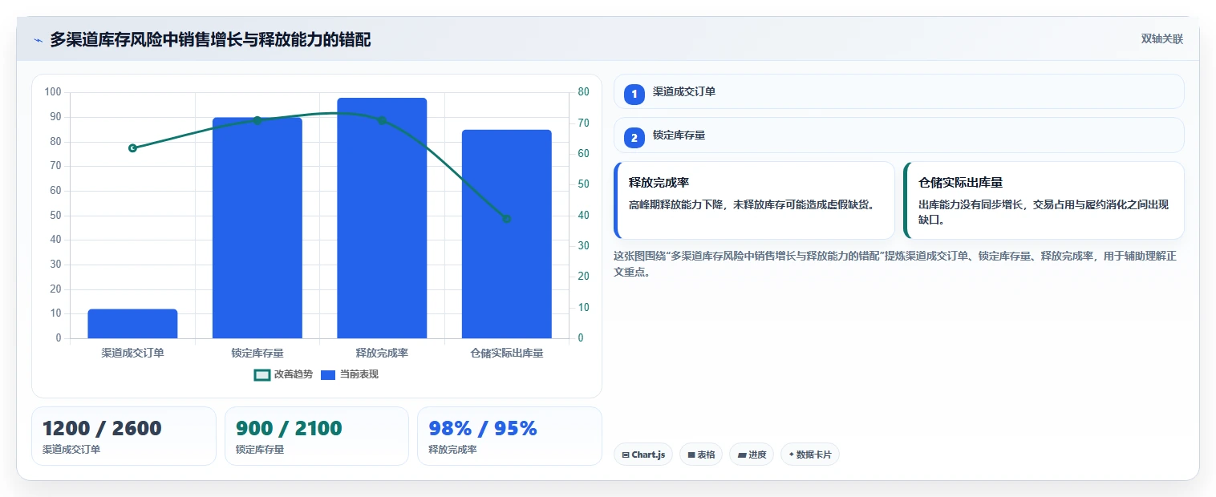Click the 80 value on right axis

point(583,92)
